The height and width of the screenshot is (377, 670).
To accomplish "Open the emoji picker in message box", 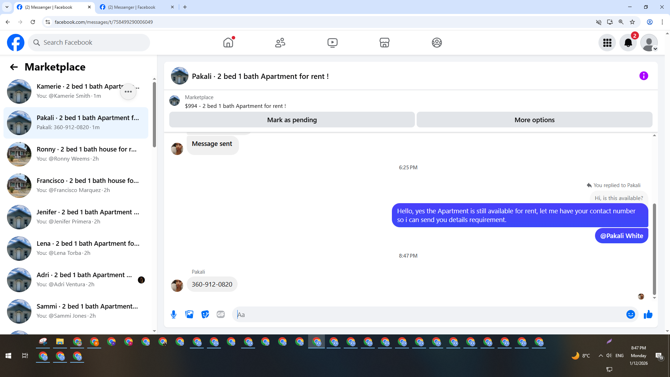I will (630, 315).
